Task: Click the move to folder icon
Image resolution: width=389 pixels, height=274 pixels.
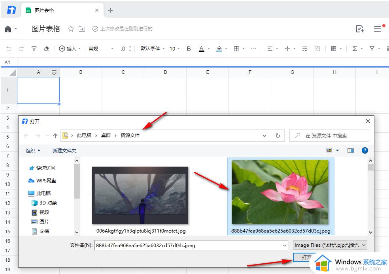Action: 82,29
